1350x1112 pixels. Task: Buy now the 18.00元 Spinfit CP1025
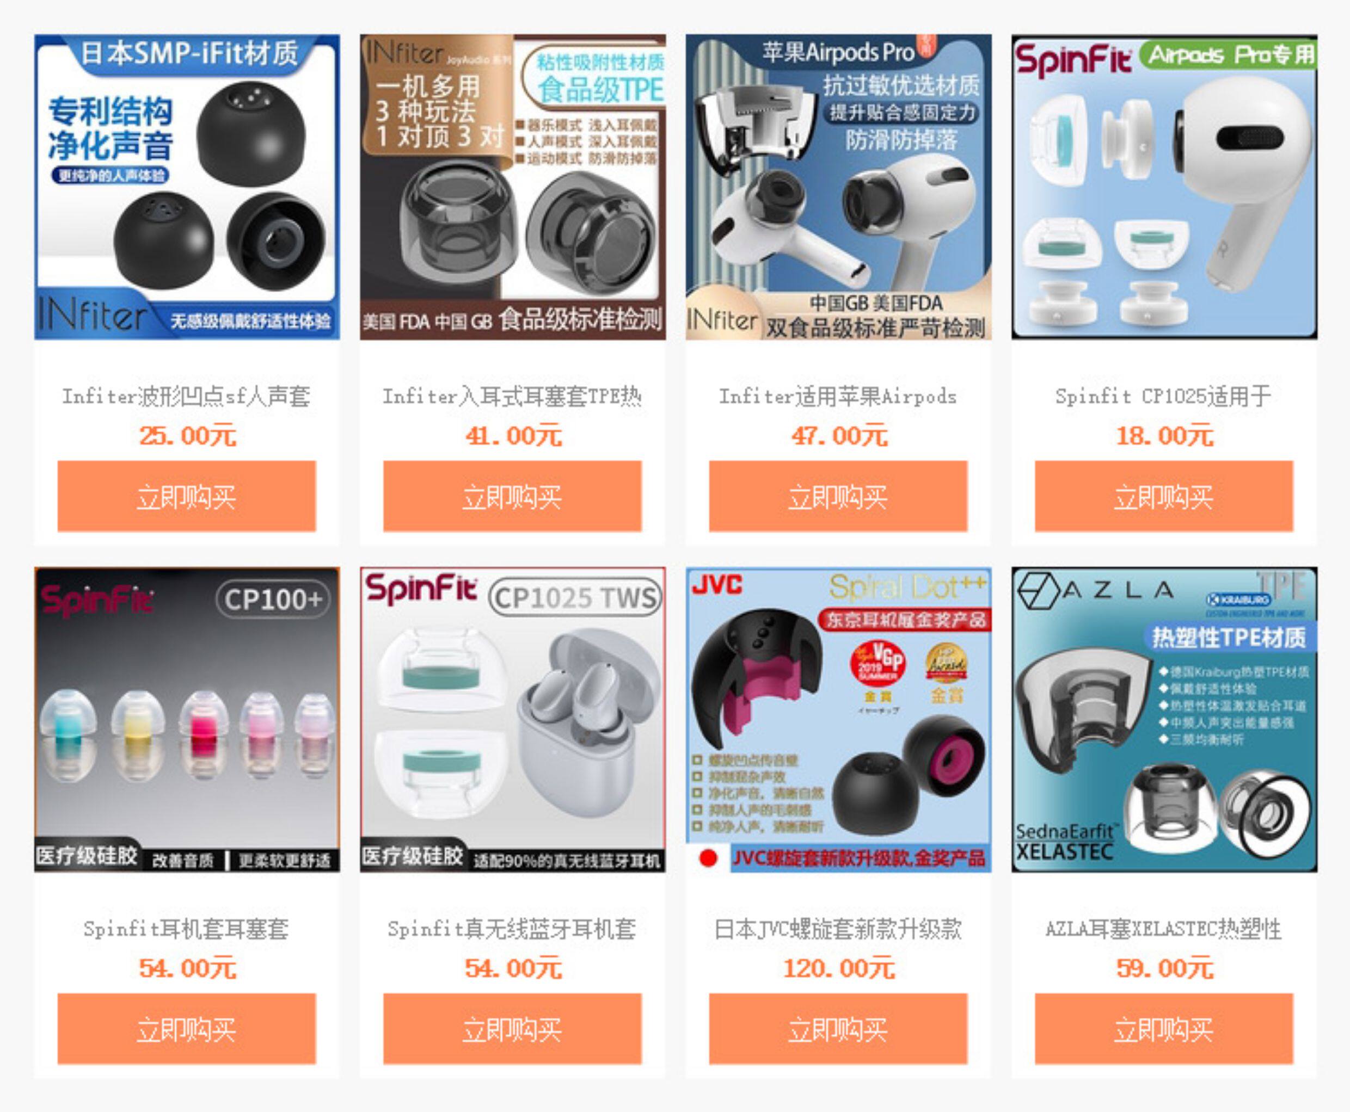click(1163, 496)
